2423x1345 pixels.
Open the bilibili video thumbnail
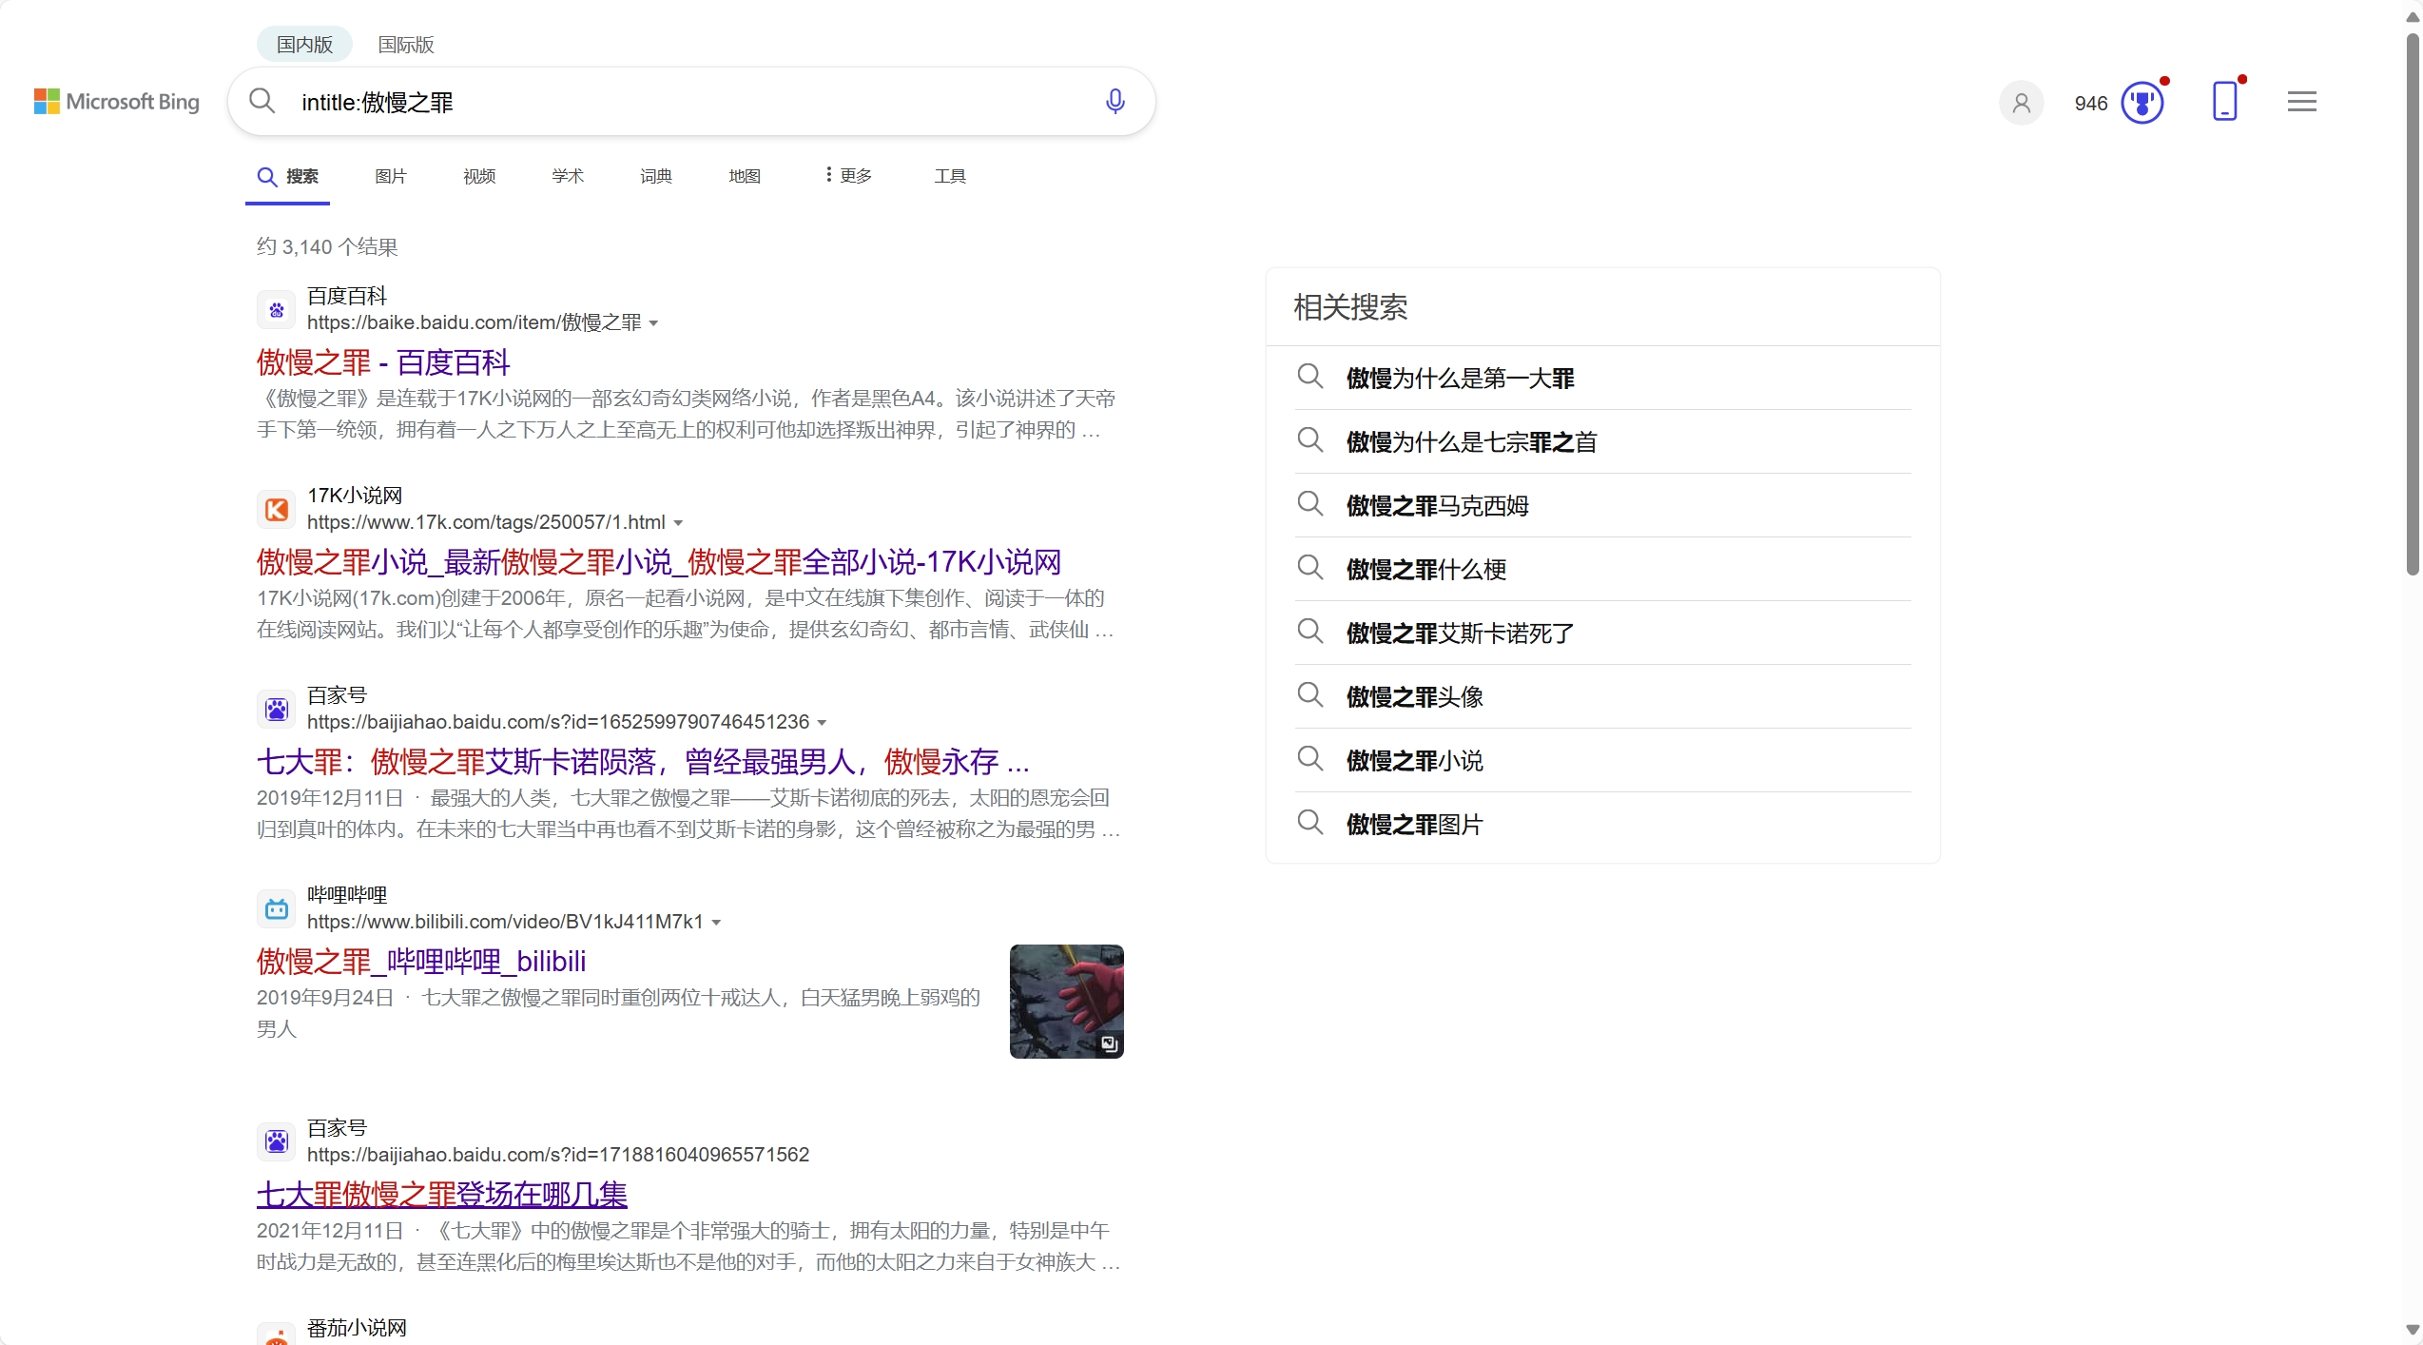[1066, 1001]
